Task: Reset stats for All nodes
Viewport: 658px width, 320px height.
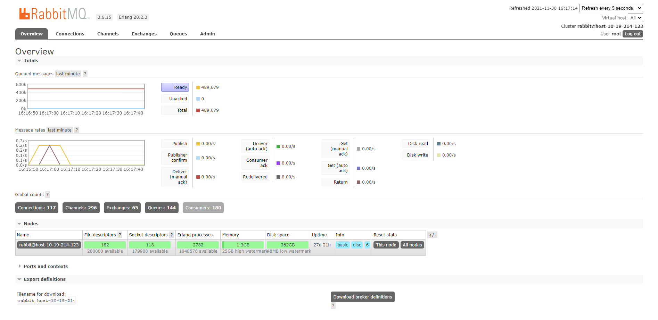Action: tap(412, 245)
